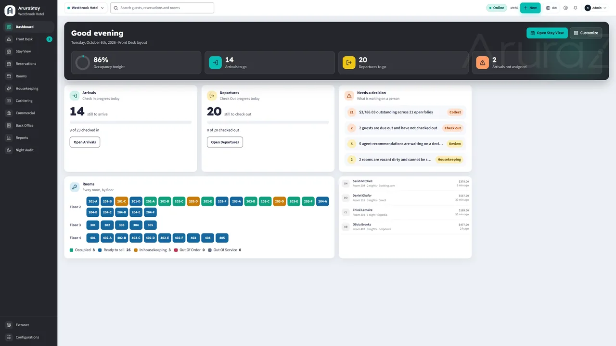Go to Dashboard in the sidebar
The width and height of the screenshot is (616, 346).
(29, 27)
